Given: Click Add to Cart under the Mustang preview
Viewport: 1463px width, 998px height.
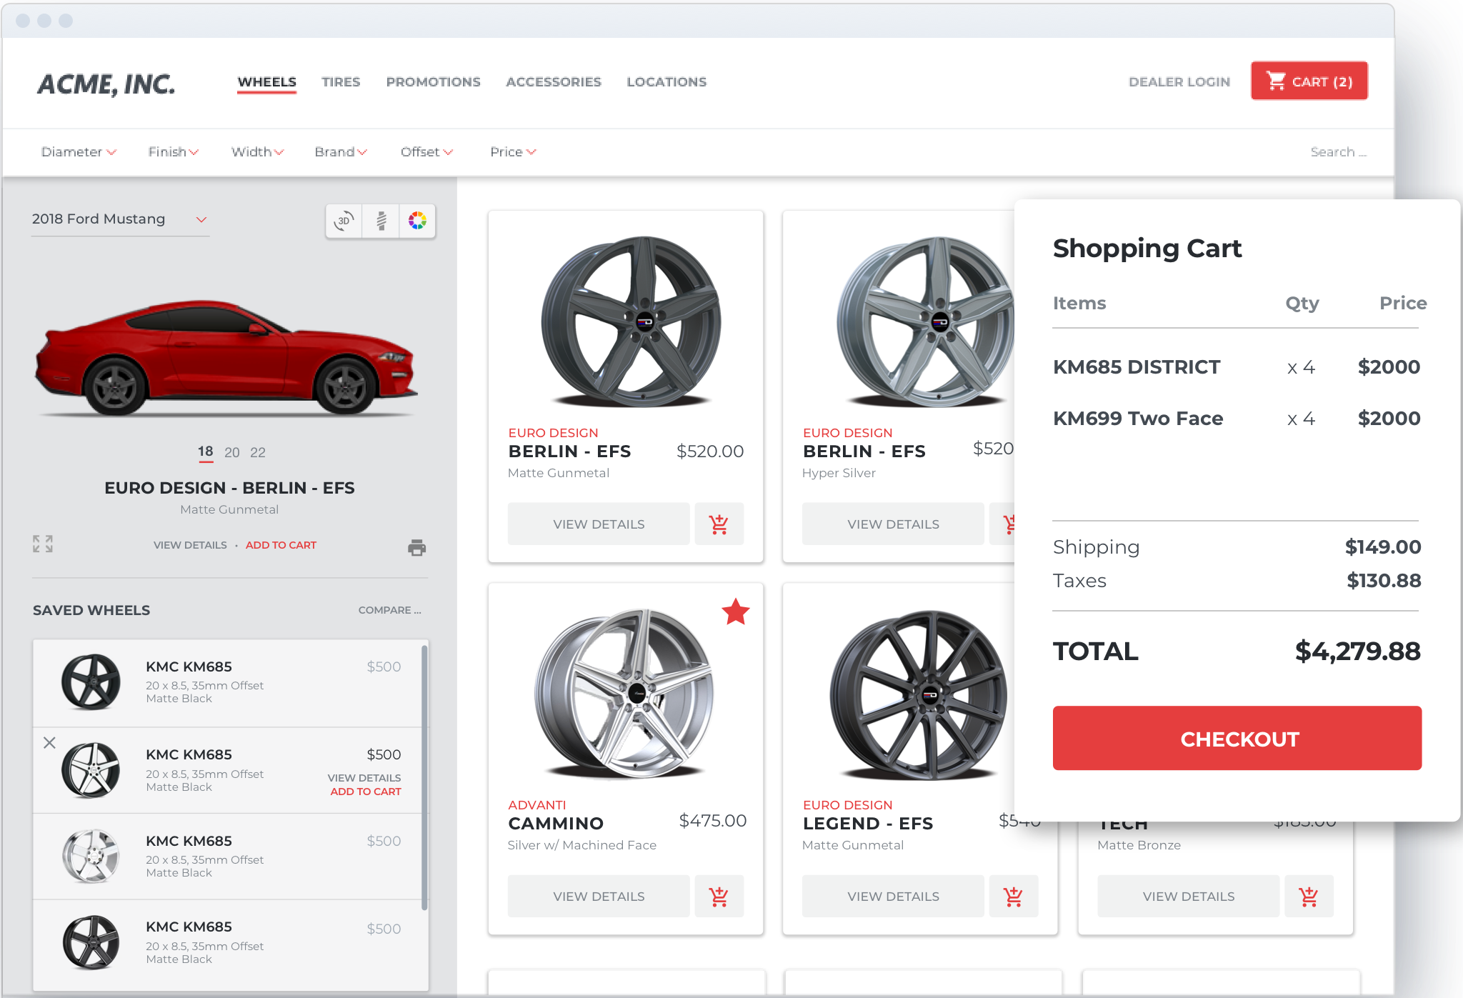Looking at the screenshot, I should 281,545.
